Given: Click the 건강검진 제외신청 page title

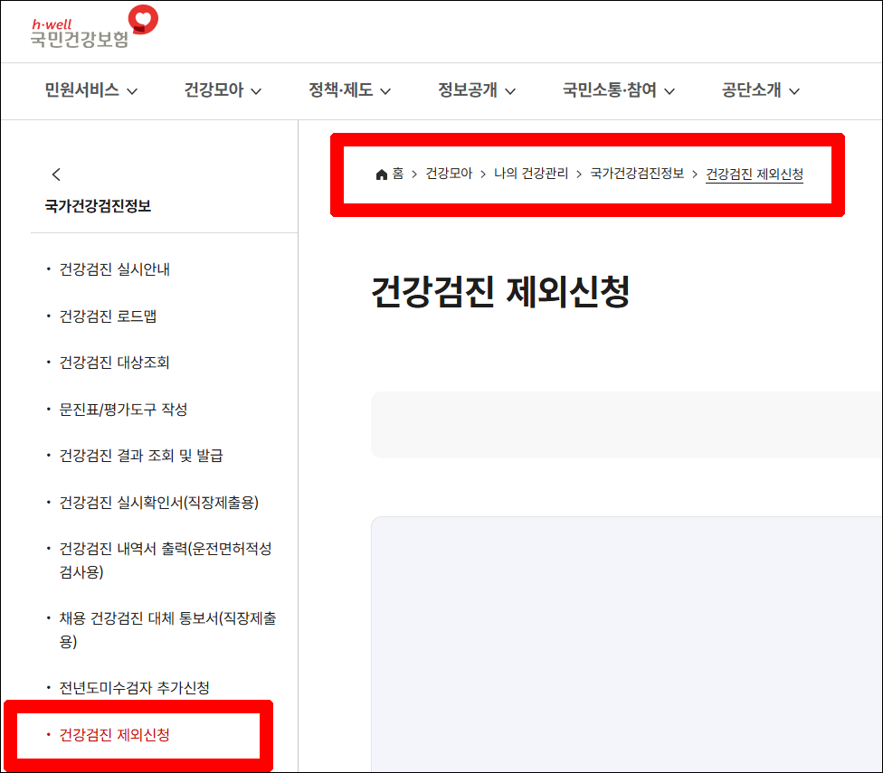Looking at the screenshot, I should [x=500, y=291].
